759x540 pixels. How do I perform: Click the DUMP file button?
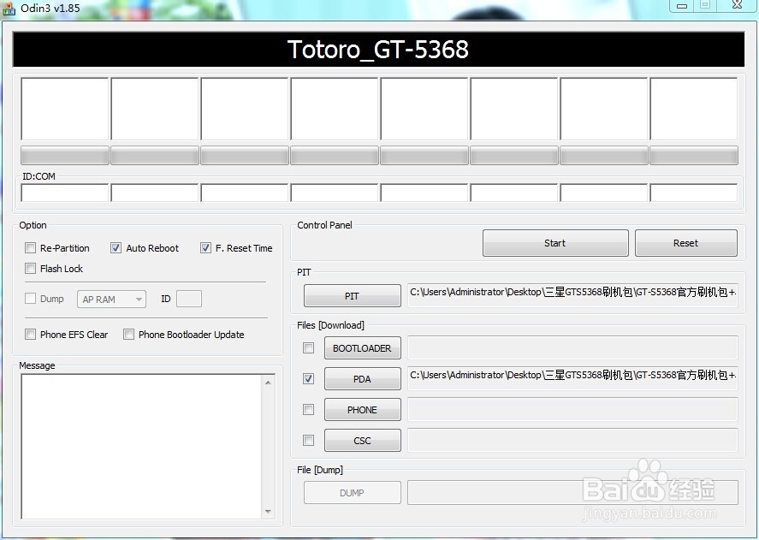pos(353,493)
